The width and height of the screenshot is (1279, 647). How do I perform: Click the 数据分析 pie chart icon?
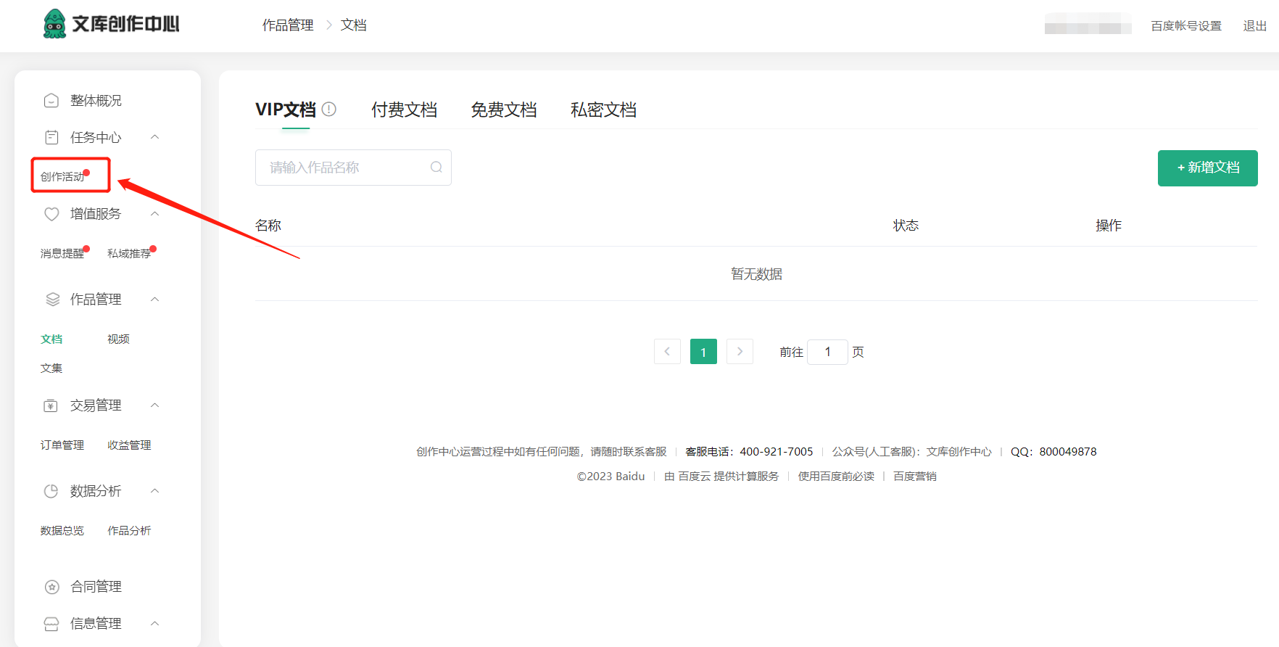click(x=51, y=491)
